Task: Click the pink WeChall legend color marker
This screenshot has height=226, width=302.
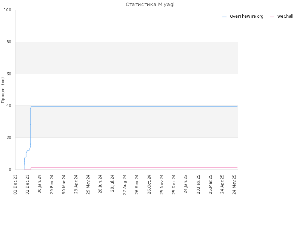Action: click(x=272, y=17)
